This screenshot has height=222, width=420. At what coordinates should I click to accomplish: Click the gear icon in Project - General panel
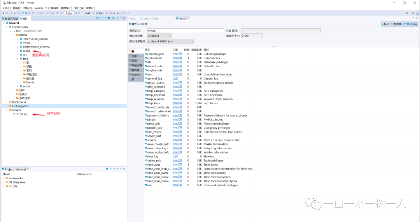(107, 169)
